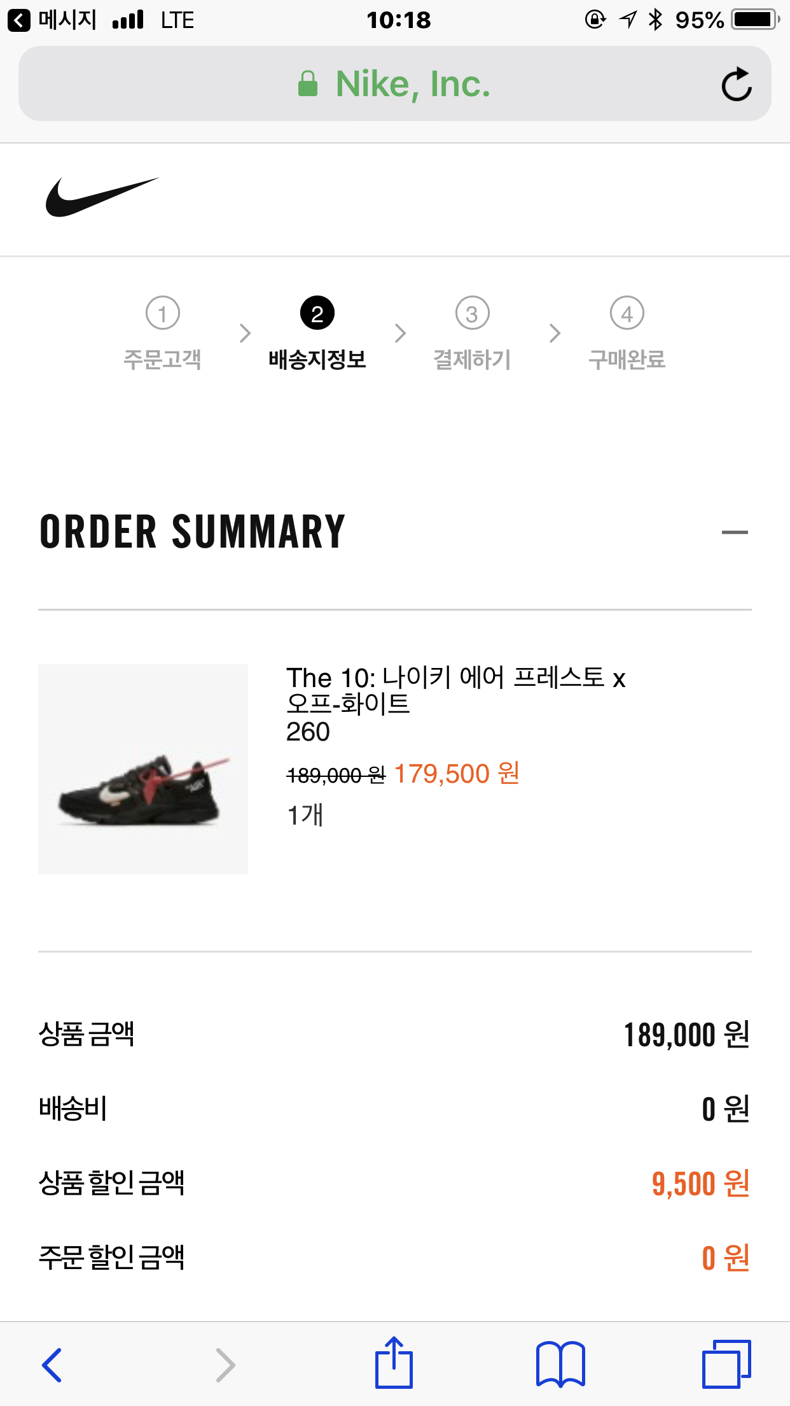Return to Messages app via back arrow
Viewport: 790px width, 1406px height.
click(19, 20)
